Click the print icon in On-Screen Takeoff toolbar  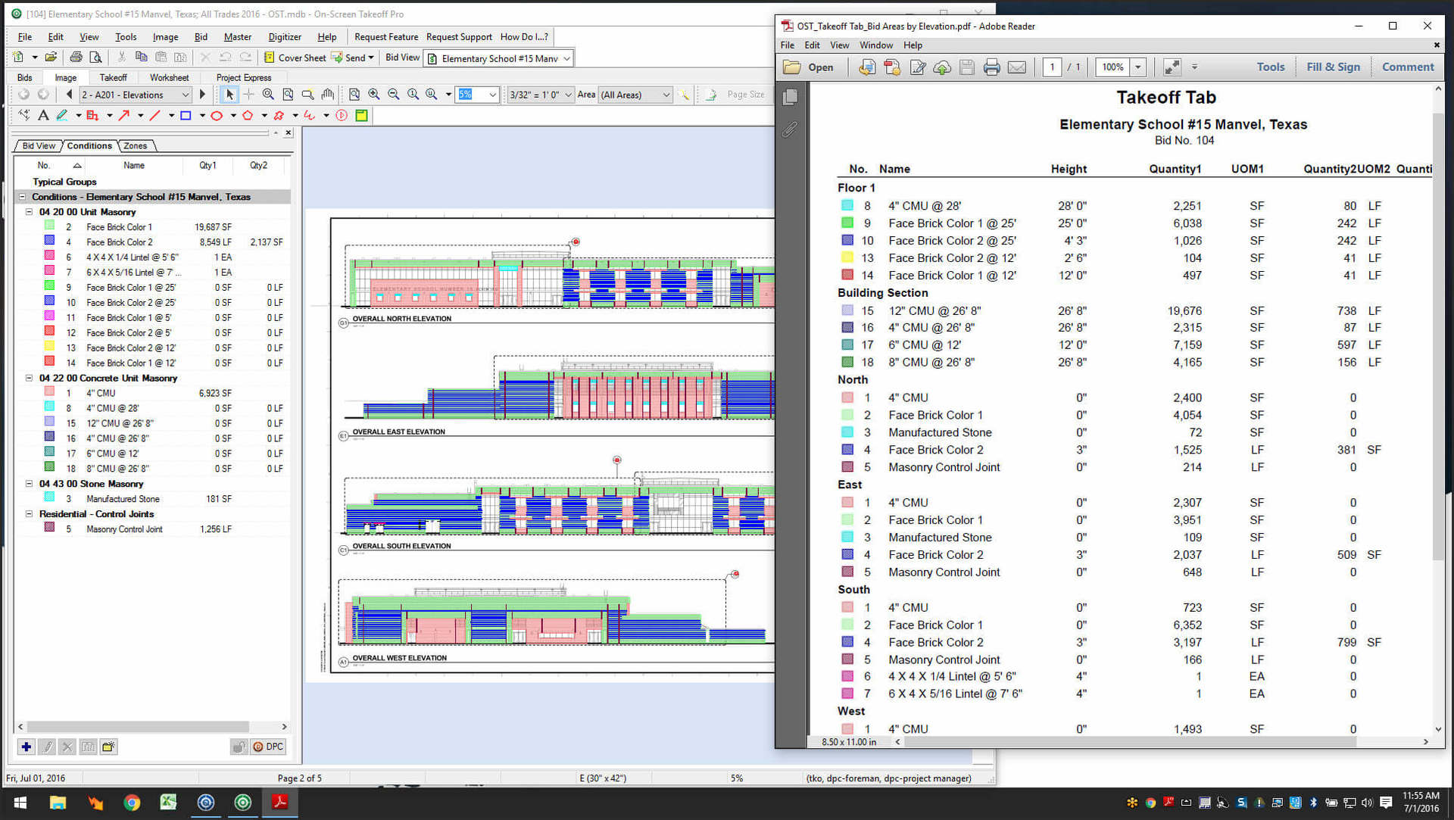[x=76, y=58]
